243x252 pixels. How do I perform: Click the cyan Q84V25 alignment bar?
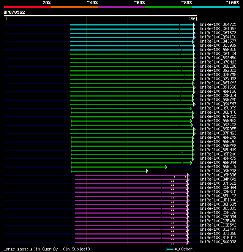[132, 25]
